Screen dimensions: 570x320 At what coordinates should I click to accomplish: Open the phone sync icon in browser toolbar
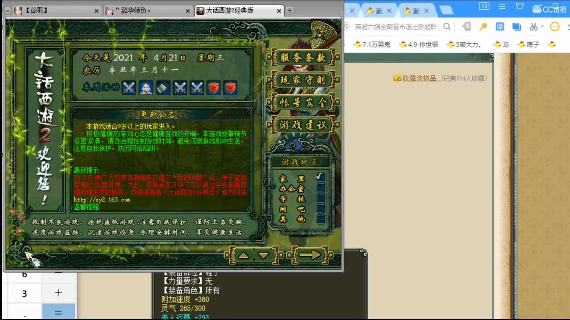tap(466, 27)
